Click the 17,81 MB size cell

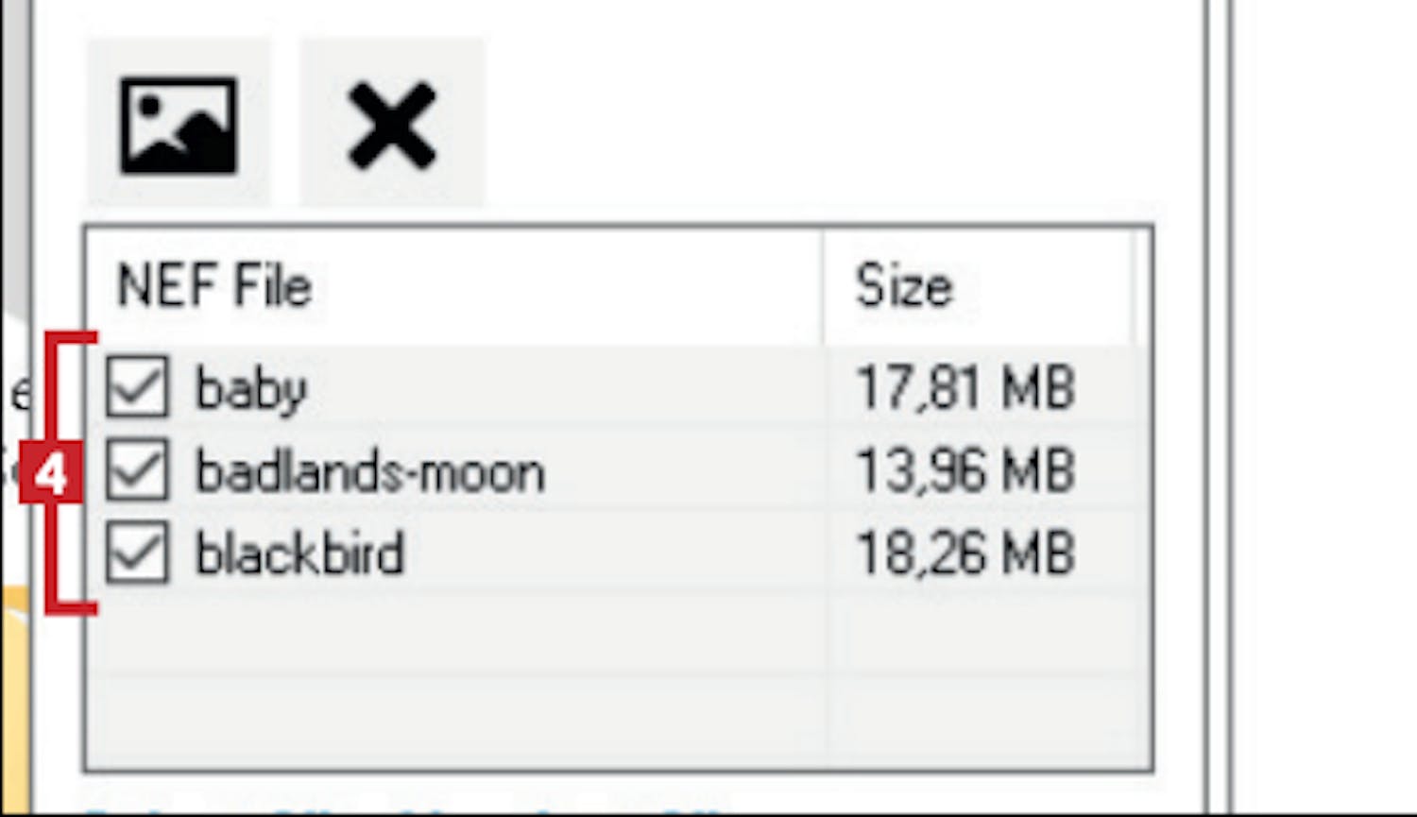click(x=965, y=388)
